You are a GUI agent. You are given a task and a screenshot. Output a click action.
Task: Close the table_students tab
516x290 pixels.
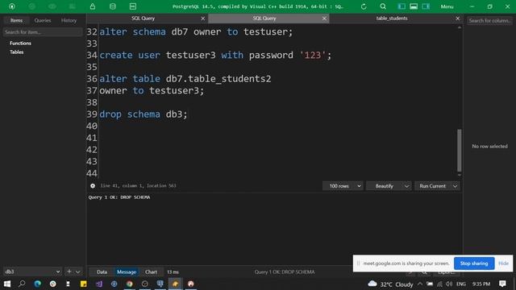(457, 19)
